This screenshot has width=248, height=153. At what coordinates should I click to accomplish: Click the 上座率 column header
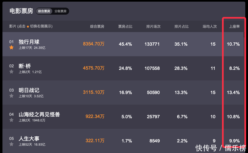(x=234, y=26)
